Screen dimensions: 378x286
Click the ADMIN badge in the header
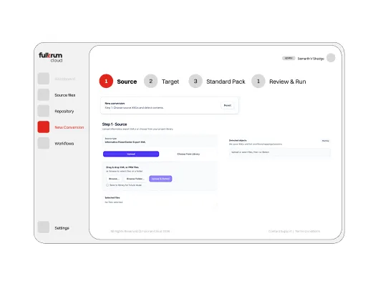pos(289,58)
